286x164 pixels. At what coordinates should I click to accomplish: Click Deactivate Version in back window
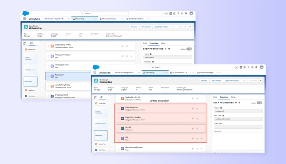pyautogui.click(x=162, y=27)
